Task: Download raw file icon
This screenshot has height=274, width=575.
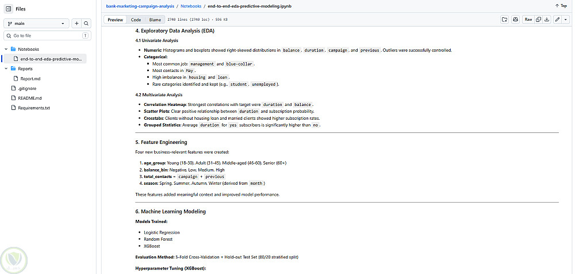Action: click(547, 20)
